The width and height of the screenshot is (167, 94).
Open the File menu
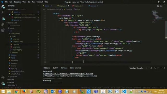click(x=6, y=2)
